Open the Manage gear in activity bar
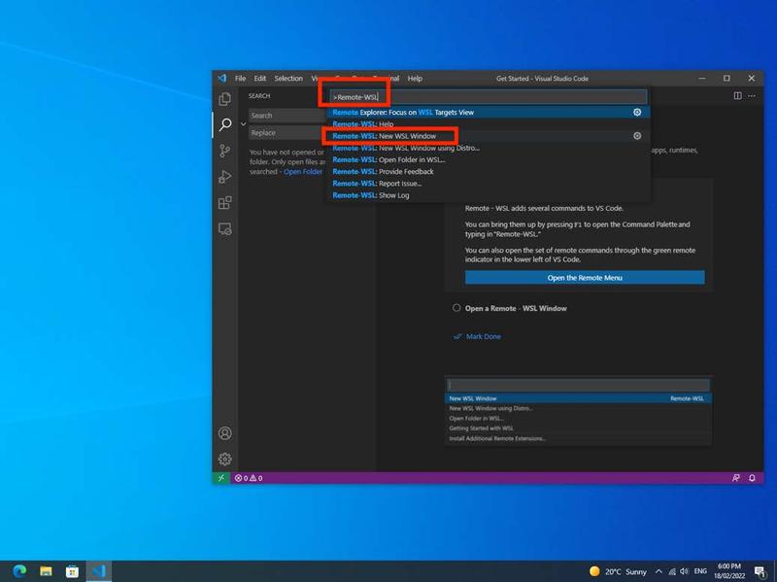 click(225, 459)
